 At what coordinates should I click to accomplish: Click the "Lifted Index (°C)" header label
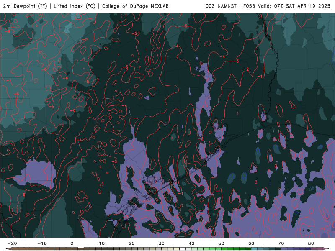75,6
